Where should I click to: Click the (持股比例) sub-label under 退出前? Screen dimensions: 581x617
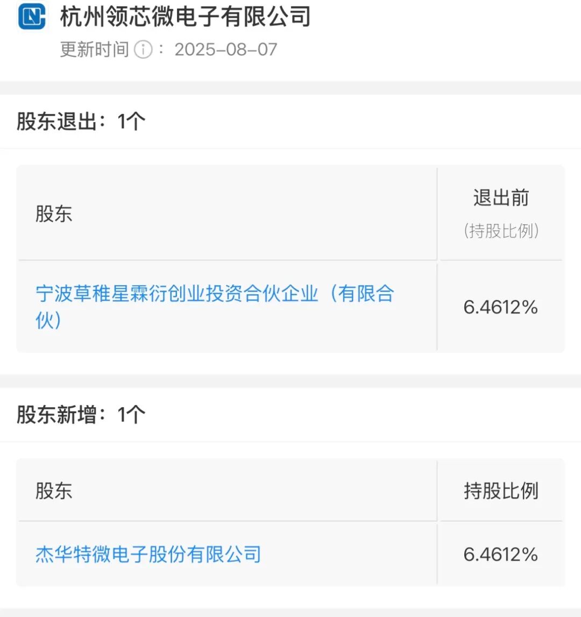coord(501,231)
